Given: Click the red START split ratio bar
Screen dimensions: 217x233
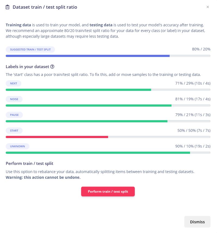Looking at the screenshot, I should (57, 137).
